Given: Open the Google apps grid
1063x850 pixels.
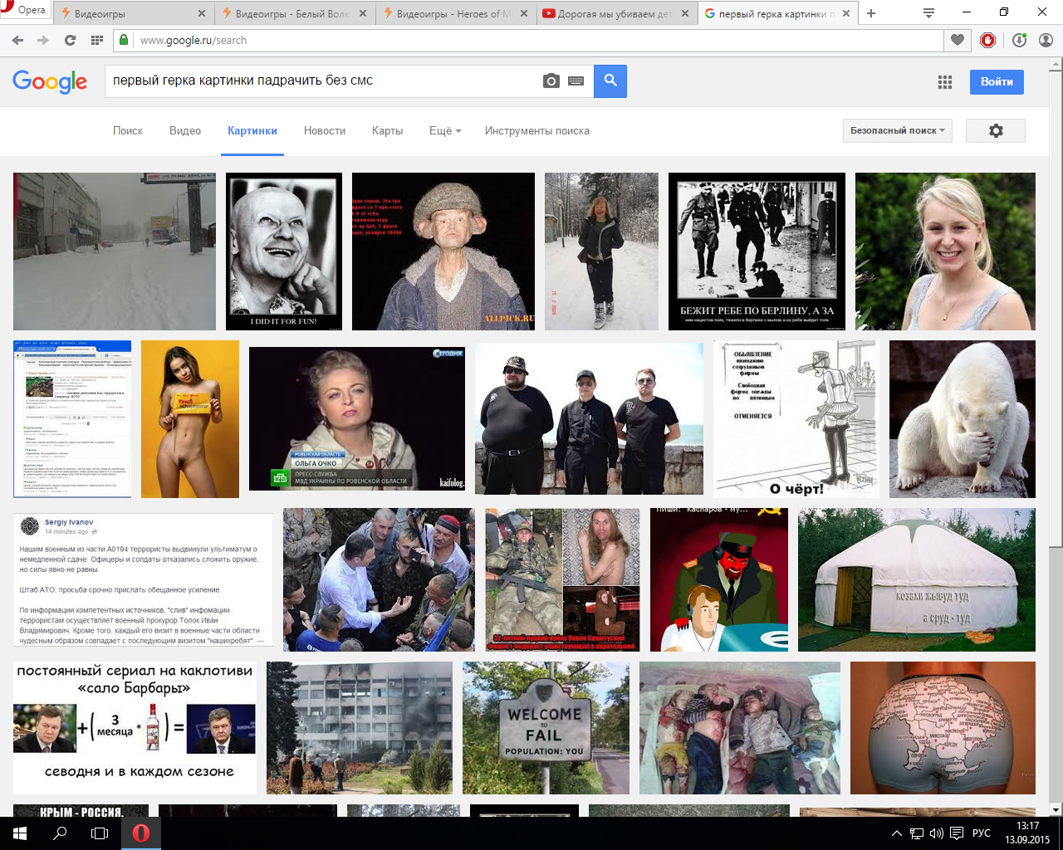Looking at the screenshot, I should pos(945,81).
